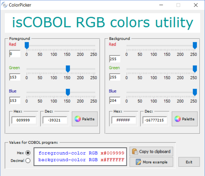
Task: Click the Foreground Hex field 009999
Action: (x=24, y=120)
